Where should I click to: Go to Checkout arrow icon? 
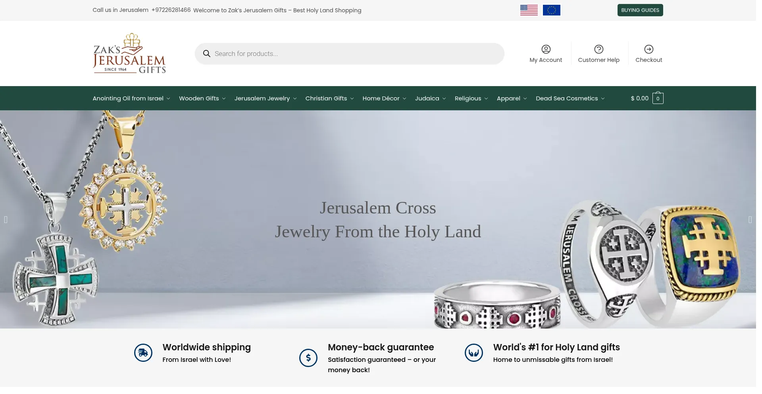[x=648, y=49]
